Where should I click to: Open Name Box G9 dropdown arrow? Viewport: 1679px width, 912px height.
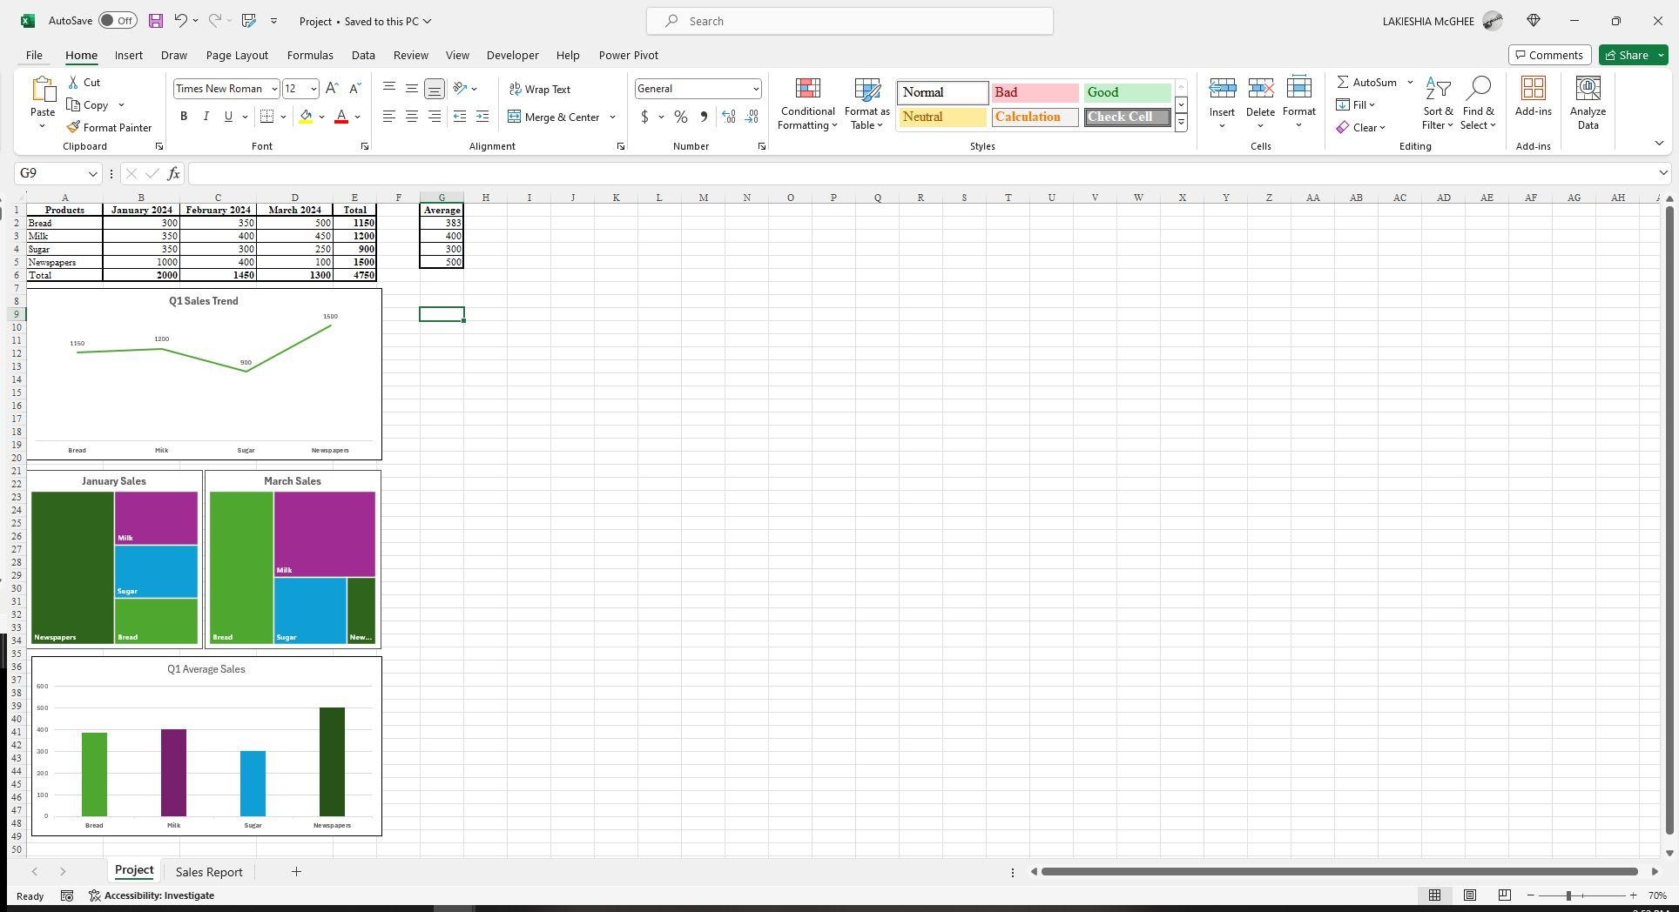point(92,174)
